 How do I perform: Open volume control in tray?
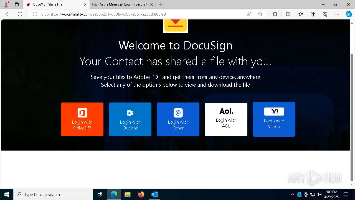[x=319, y=194]
